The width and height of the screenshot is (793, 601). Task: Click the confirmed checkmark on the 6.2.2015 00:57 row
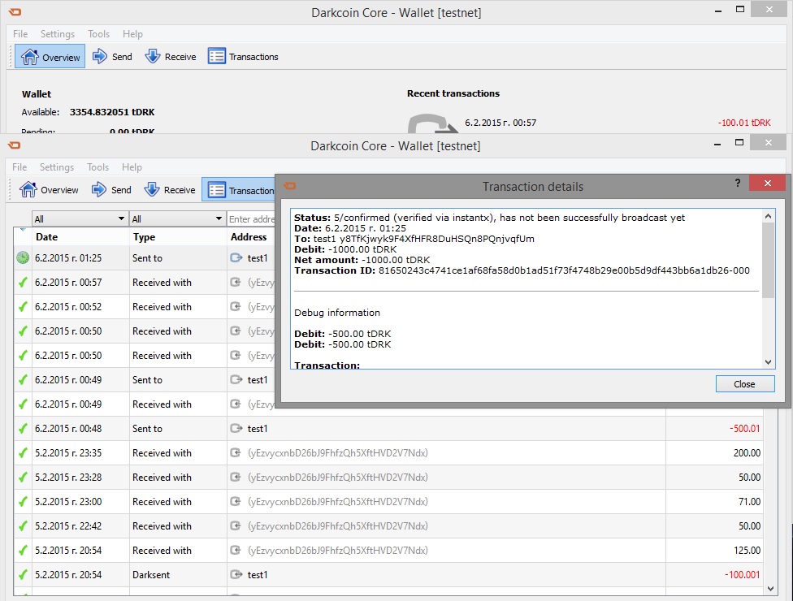point(23,282)
